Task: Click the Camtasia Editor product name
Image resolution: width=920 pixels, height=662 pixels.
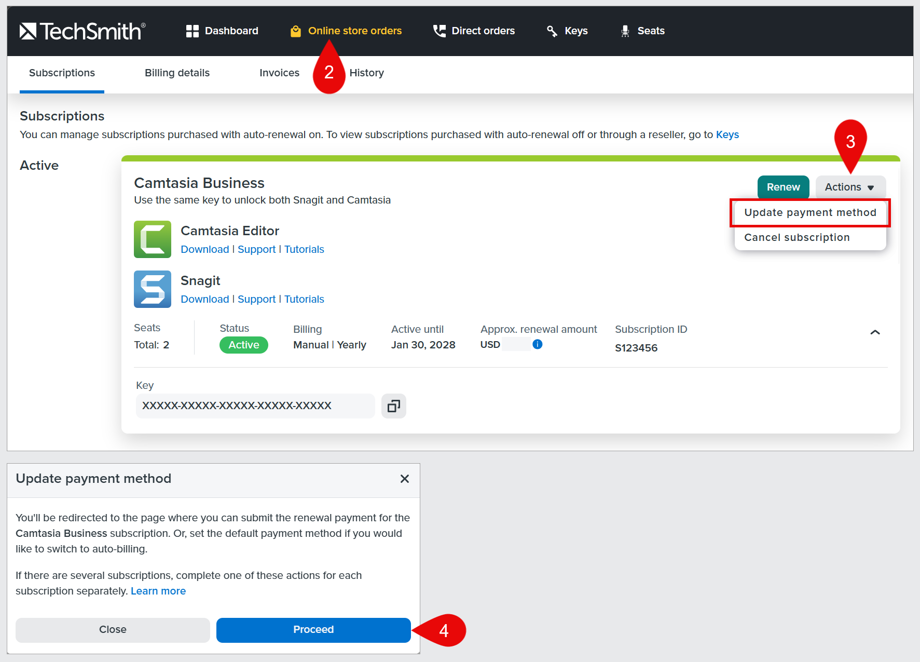Action: [230, 231]
